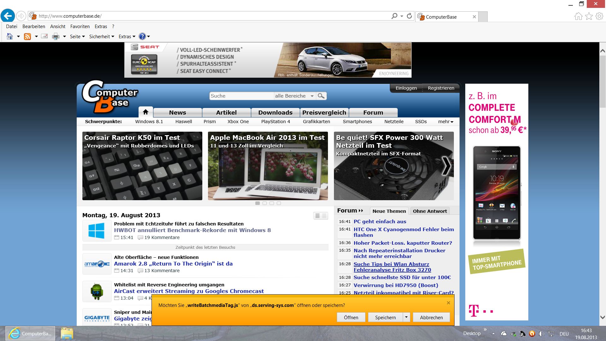The height and width of the screenshot is (341, 606).
Task: Click the blue help question mark icon
Action: click(142, 37)
